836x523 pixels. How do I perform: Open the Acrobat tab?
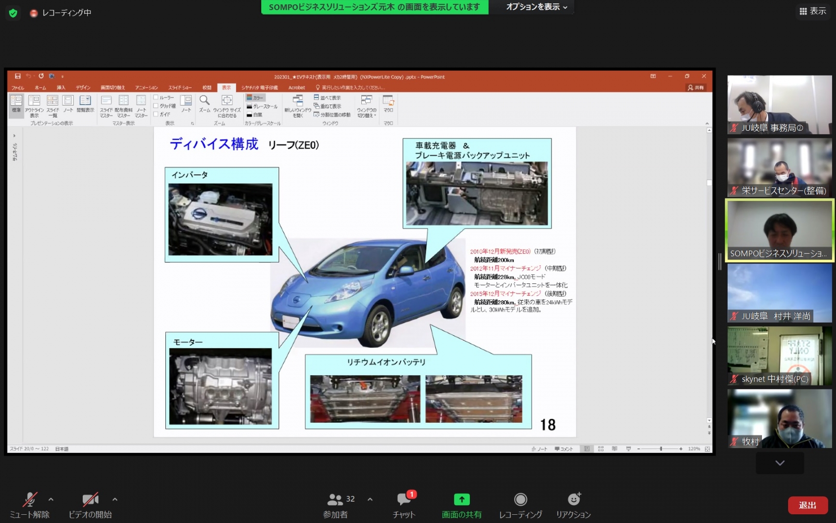(297, 88)
